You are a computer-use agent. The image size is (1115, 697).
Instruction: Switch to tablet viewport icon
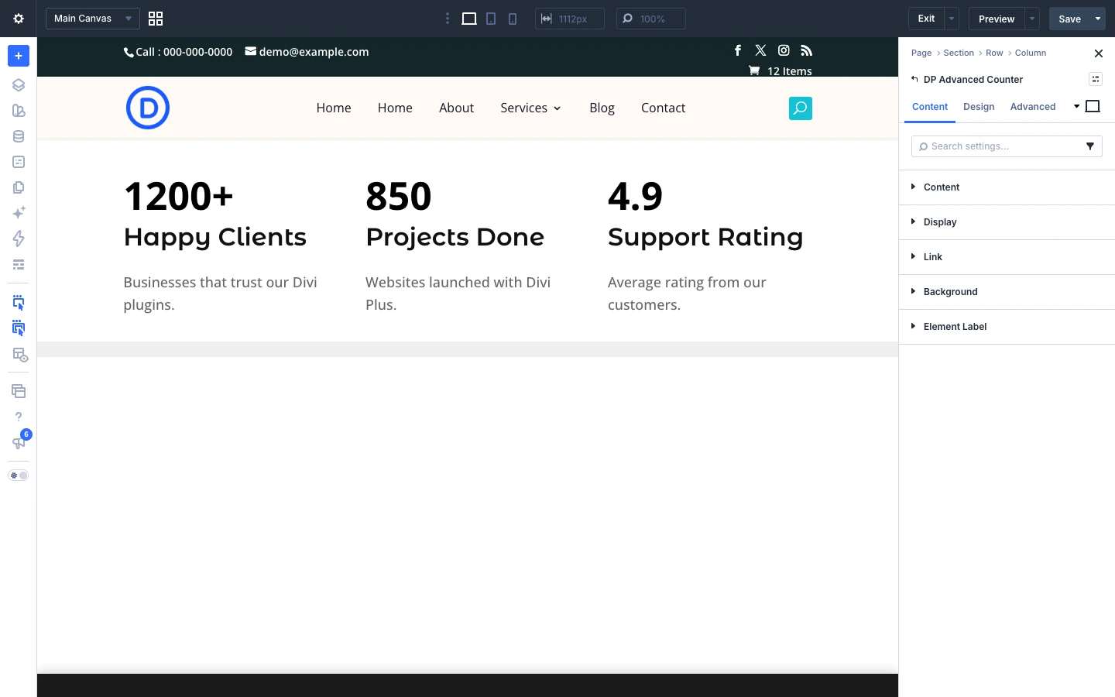491,19
